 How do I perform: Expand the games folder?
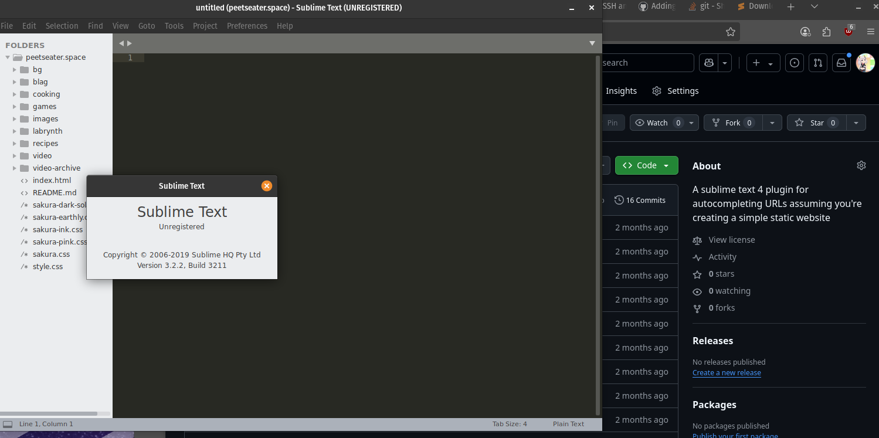click(15, 107)
